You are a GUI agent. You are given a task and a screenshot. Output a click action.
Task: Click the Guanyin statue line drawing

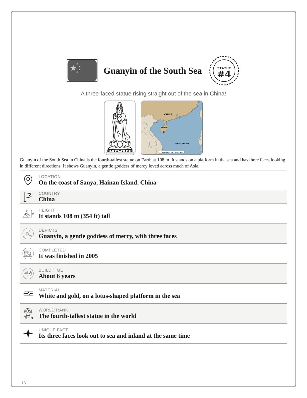tap(120, 128)
